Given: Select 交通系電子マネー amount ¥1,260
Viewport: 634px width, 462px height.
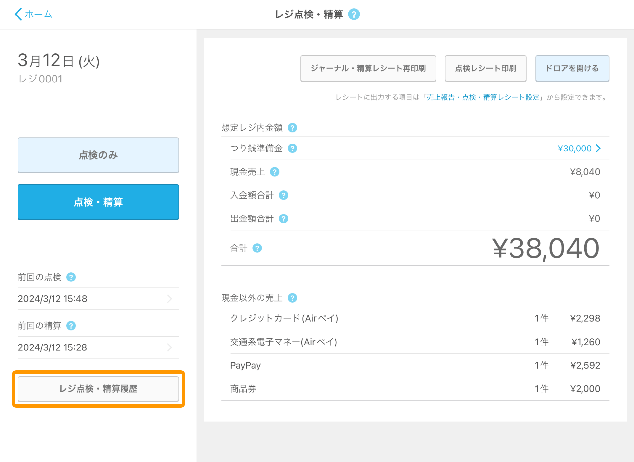Looking at the screenshot, I should coord(586,342).
